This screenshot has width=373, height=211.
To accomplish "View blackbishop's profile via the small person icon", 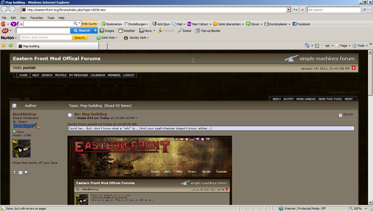I will click(15, 173).
